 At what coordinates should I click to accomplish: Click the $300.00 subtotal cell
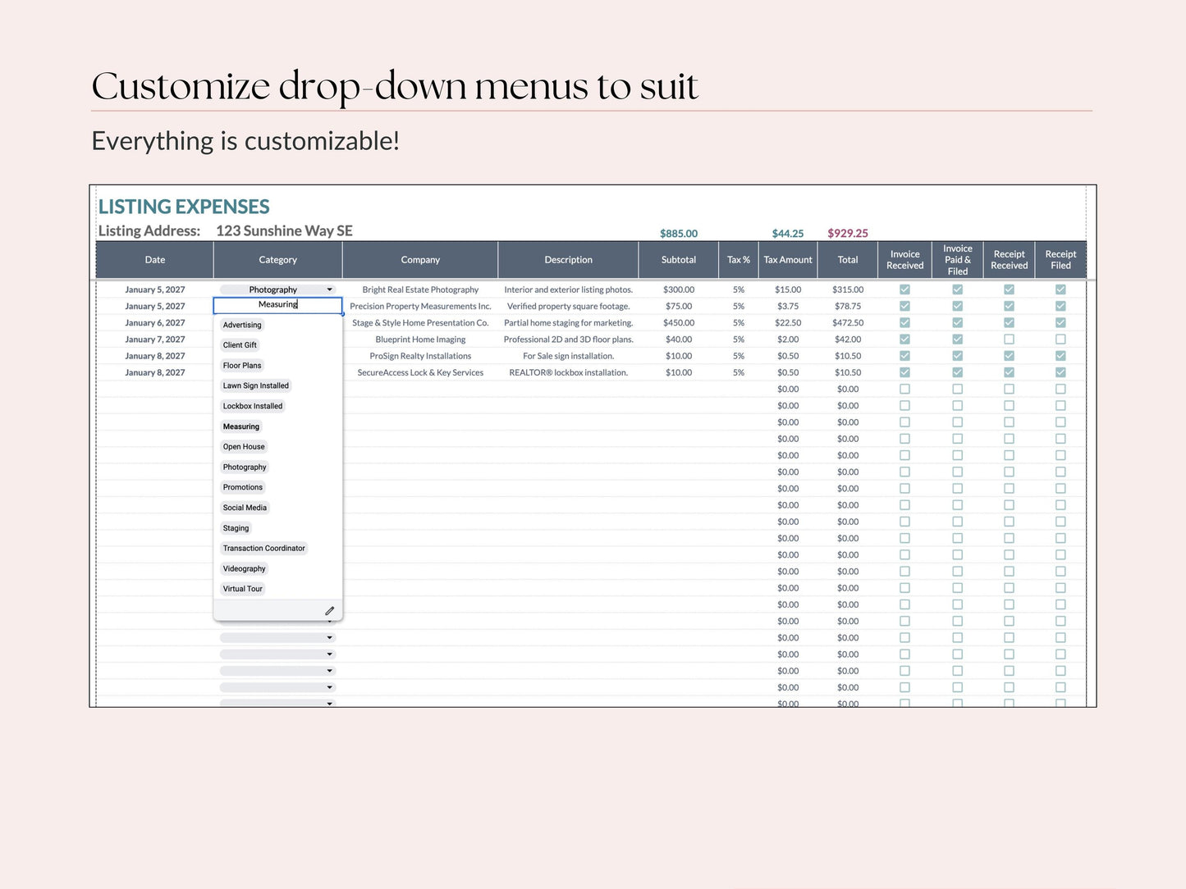pyautogui.click(x=679, y=289)
